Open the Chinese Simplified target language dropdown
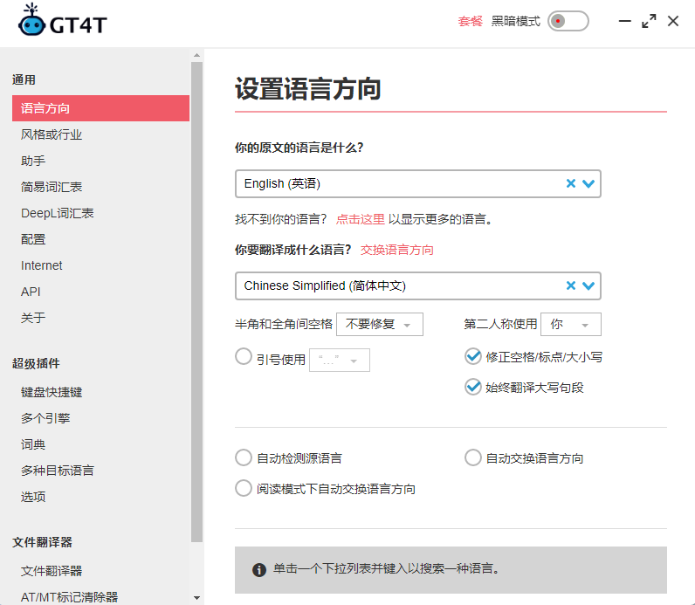695x605 pixels. (588, 285)
